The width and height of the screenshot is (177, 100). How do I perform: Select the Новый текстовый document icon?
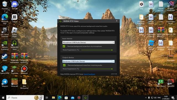click(161, 6)
